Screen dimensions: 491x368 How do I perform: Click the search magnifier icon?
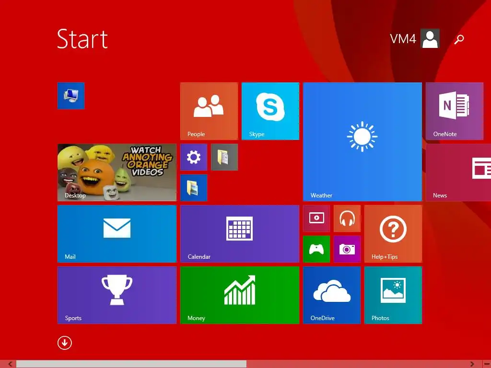click(x=459, y=39)
